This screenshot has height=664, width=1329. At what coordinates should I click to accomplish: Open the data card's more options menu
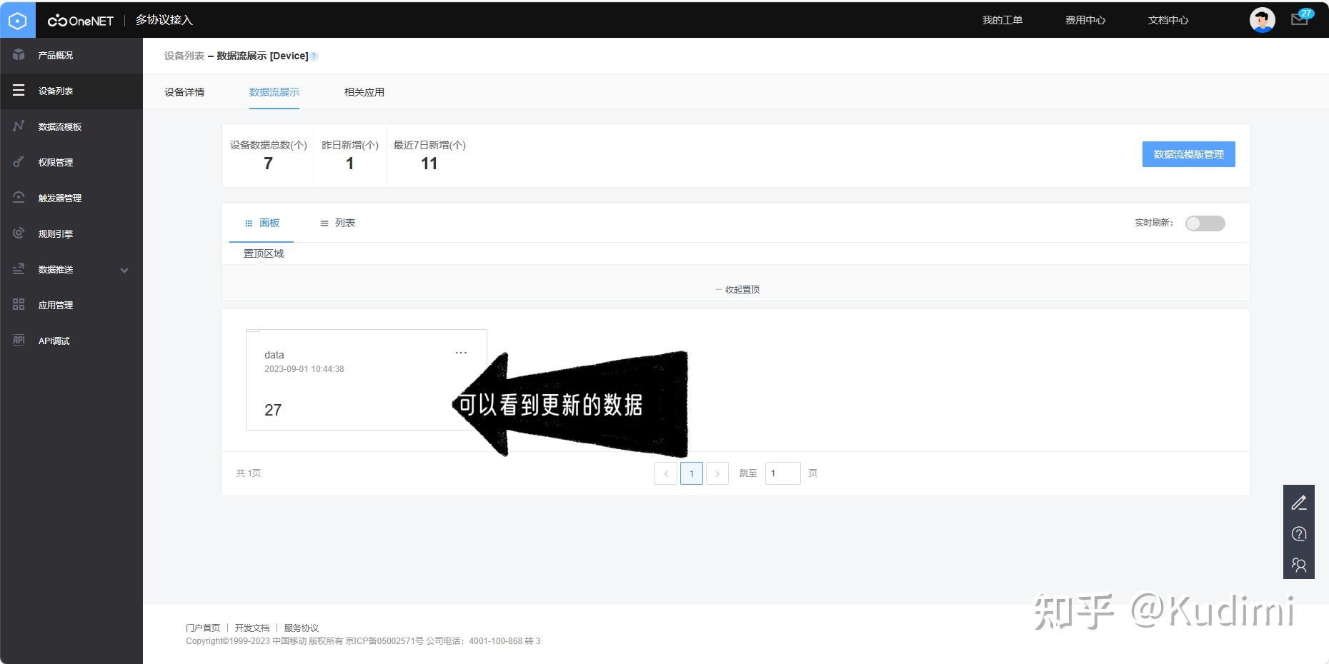pyautogui.click(x=461, y=352)
